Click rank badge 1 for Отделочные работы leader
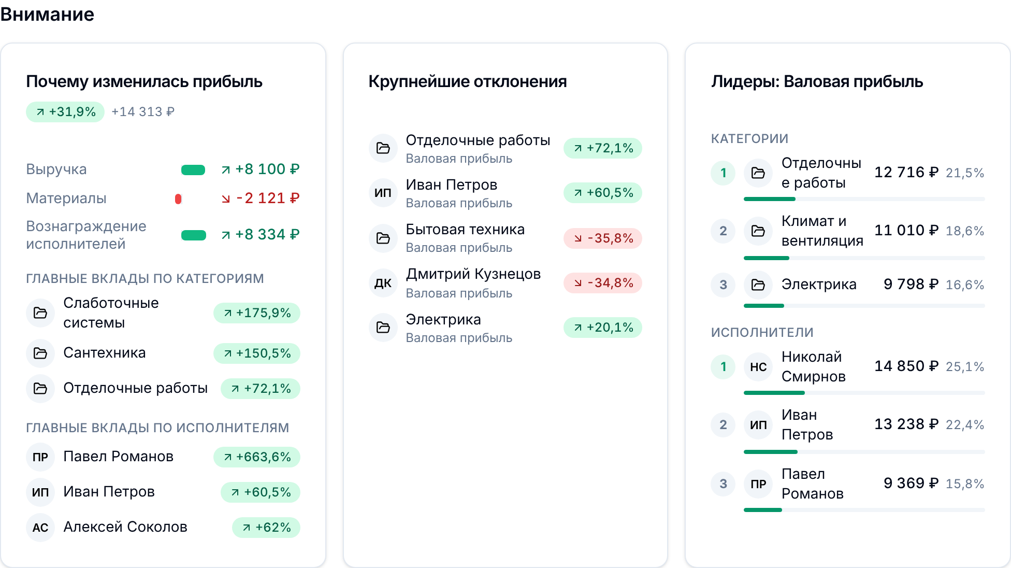This screenshot has height=568, width=1011. point(724,173)
